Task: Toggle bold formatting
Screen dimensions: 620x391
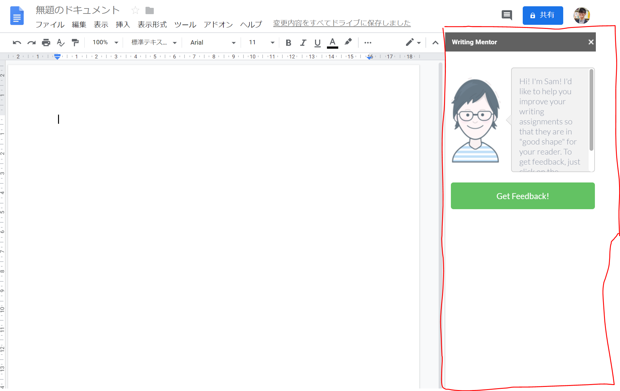Action: tap(288, 42)
